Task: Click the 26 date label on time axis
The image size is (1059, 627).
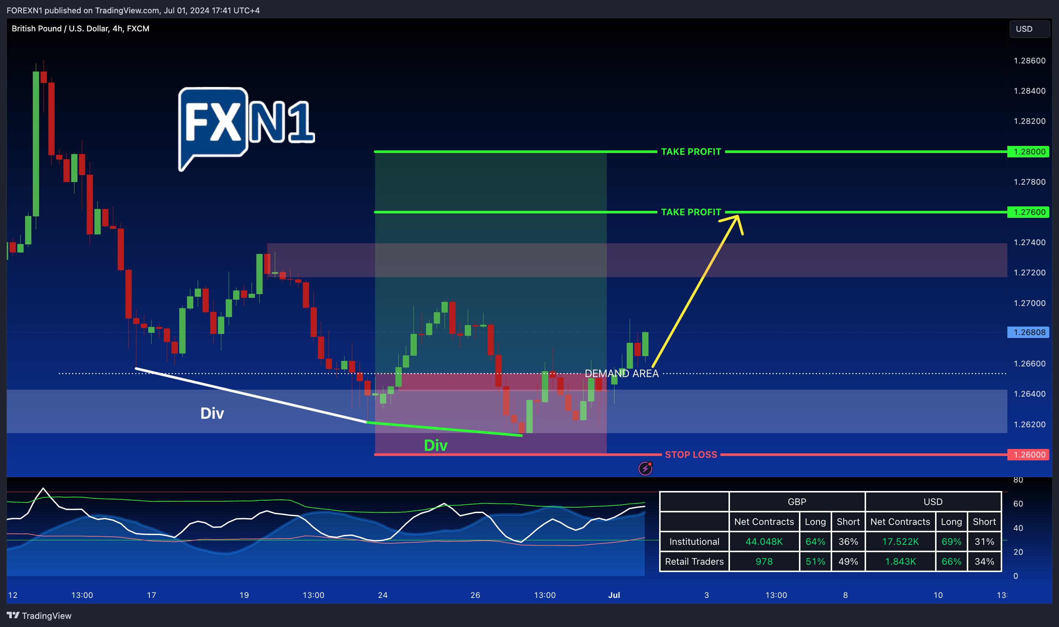Action: coord(475,595)
